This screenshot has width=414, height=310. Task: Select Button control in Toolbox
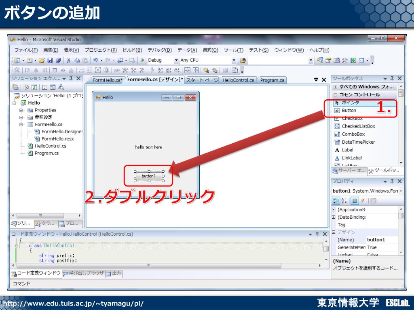click(x=349, y=111)
